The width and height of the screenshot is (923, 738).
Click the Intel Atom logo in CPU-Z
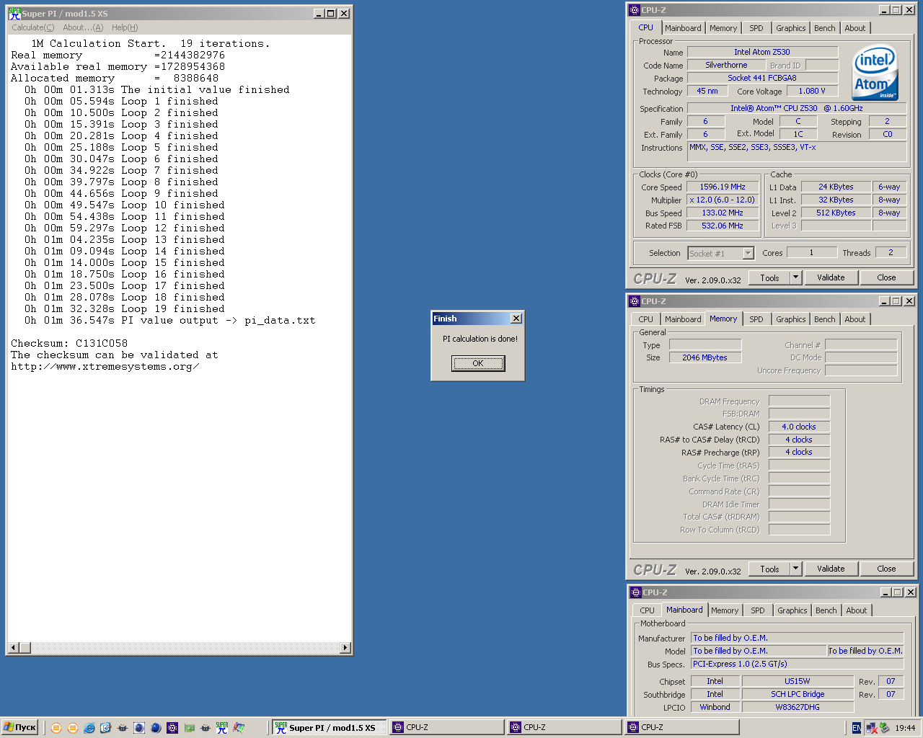point(875,73)
